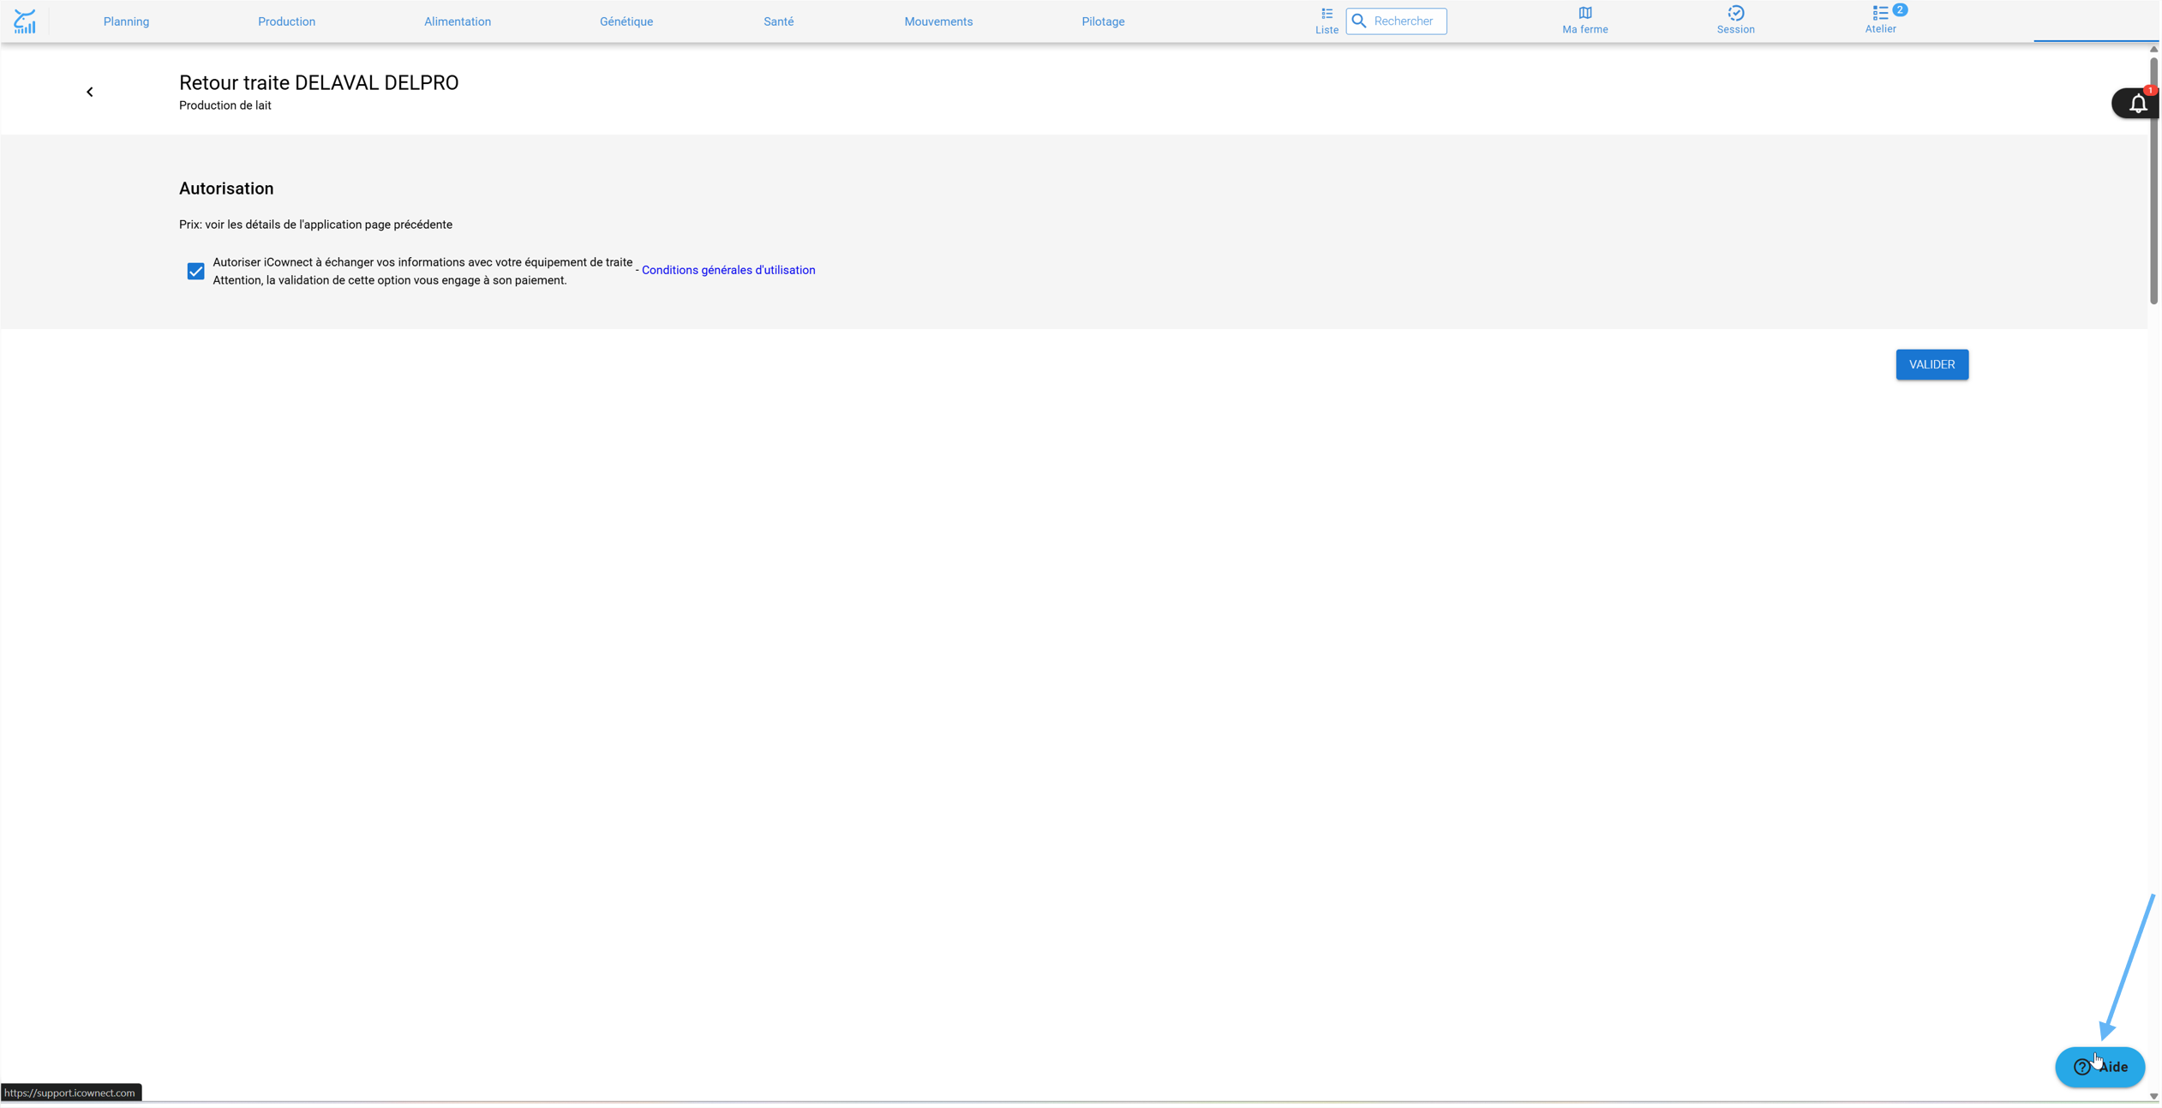The width and height of the screenshot is (2162, 1108).
Task: Open the Mouvements menu
Action: pyautogui.click(x=938, y=21)
